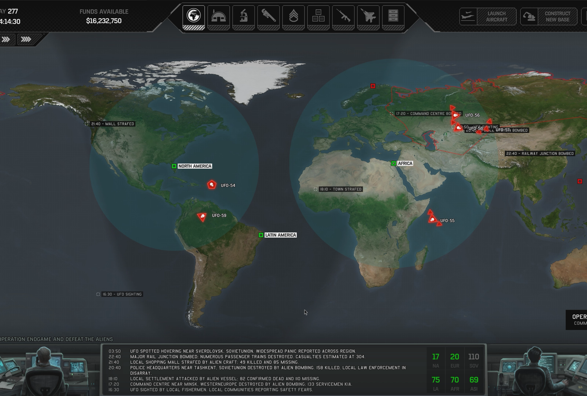Select the UFO-54 contact marker over the Atlantic
The image size is (587, 396).
click(x=211, y=184)
